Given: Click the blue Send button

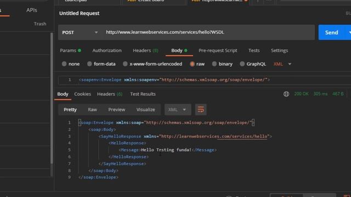Looking at the screenshot, I should tap(331, 32).
